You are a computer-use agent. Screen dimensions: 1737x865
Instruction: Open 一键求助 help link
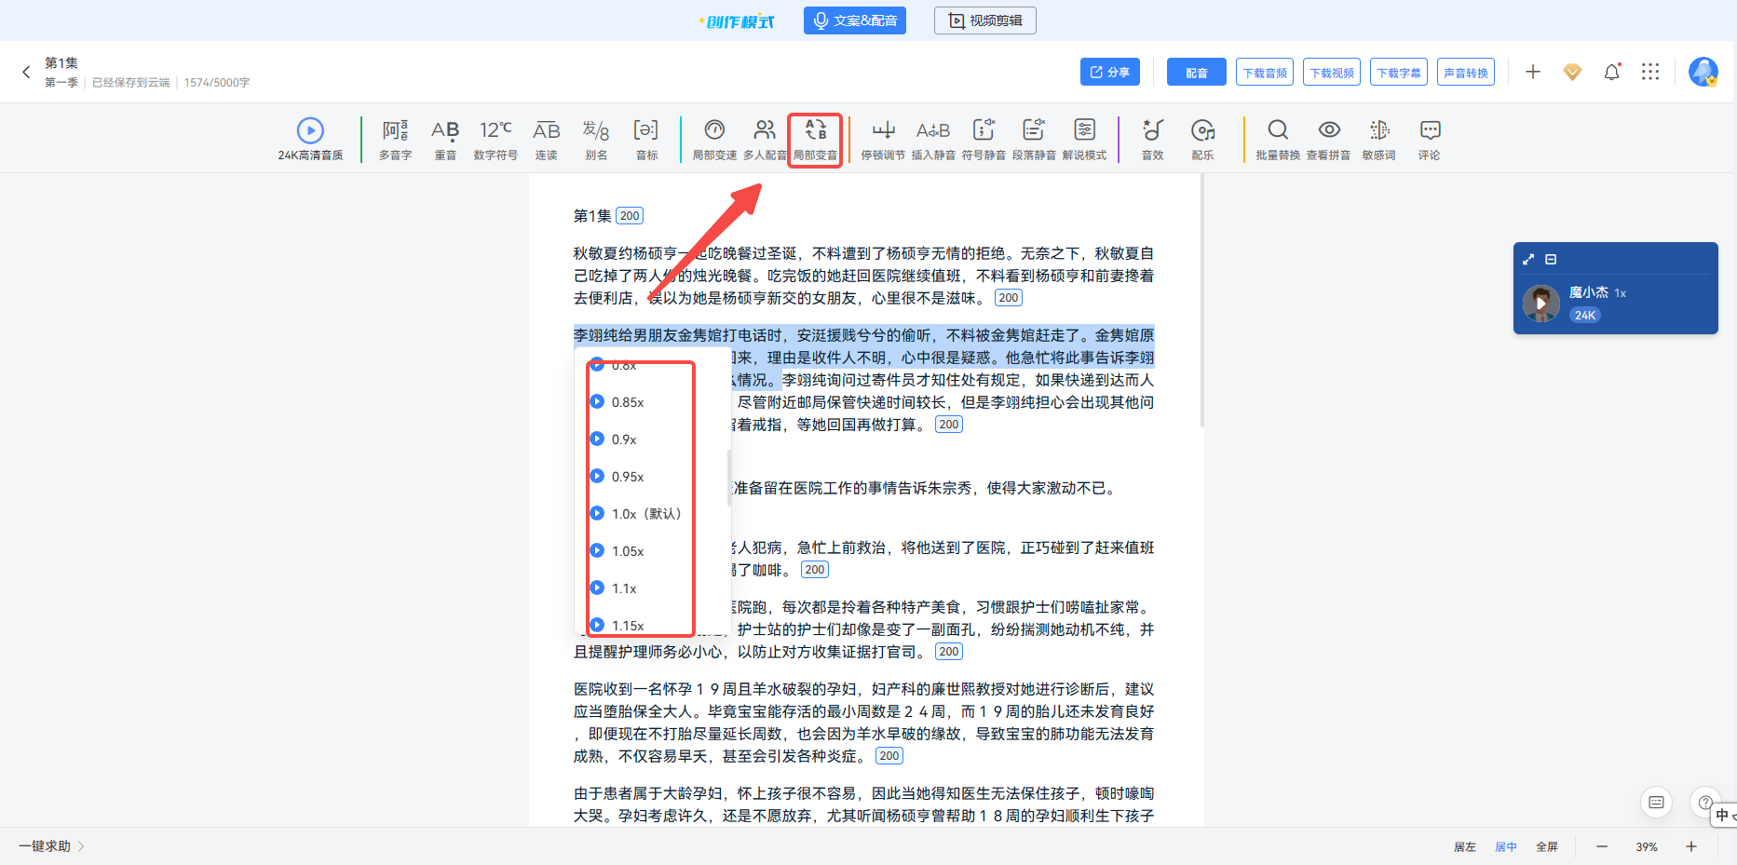[51, 846]
